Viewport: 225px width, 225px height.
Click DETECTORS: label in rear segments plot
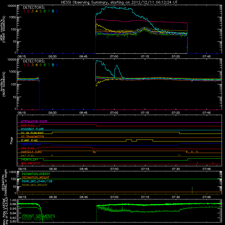[x=34, y=61]
